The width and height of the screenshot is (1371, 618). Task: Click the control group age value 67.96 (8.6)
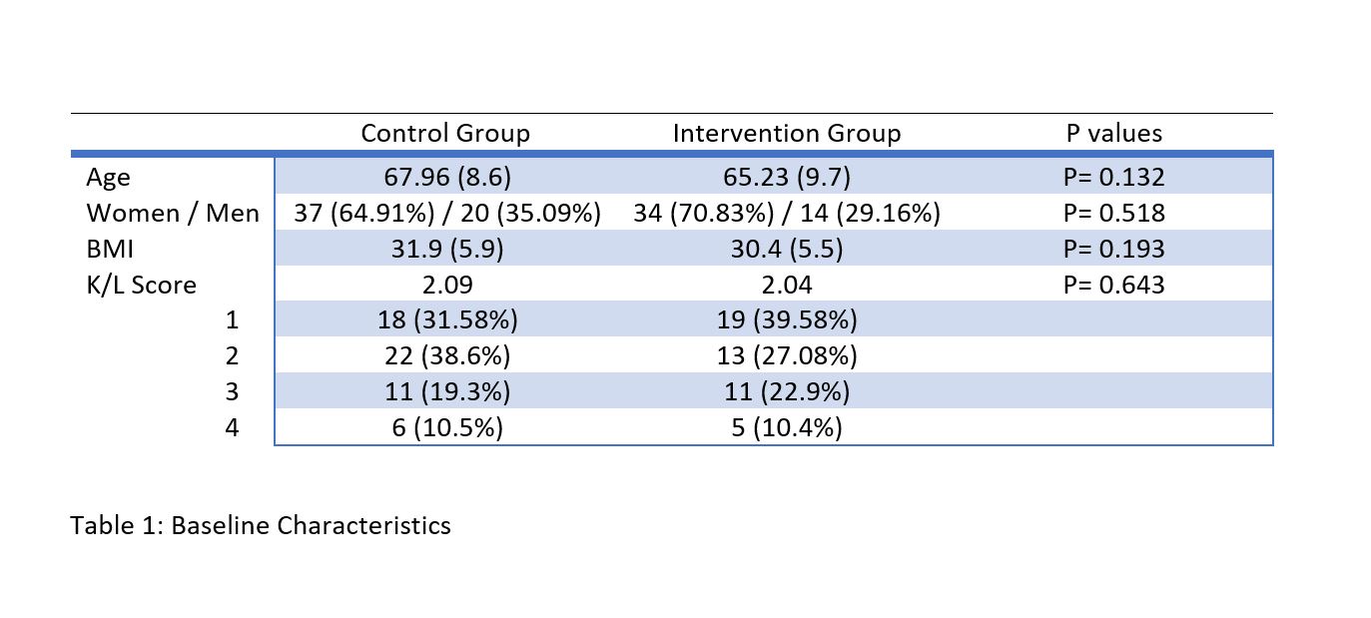(x=447, y=178)
